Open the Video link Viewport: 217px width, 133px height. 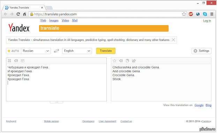point(65,21)
